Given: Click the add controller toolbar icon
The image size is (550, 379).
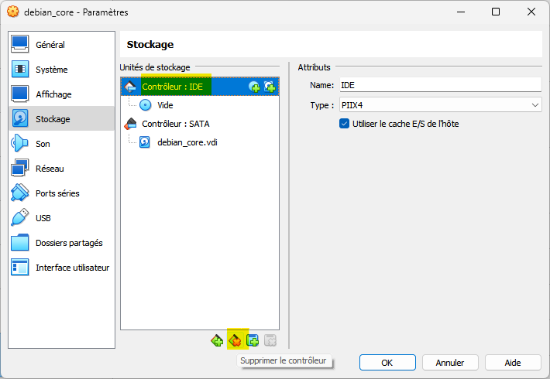Looking at the screenshot, I should [x=217, y=340].
